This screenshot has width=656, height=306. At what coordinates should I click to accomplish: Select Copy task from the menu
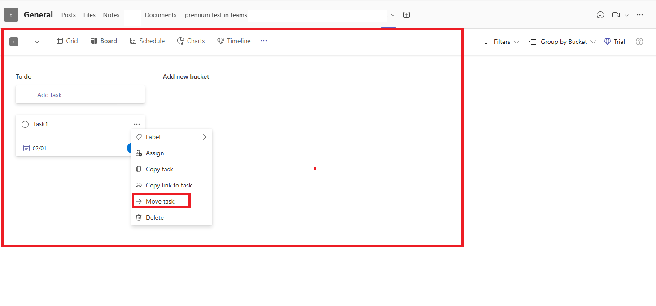coord(171,169)
